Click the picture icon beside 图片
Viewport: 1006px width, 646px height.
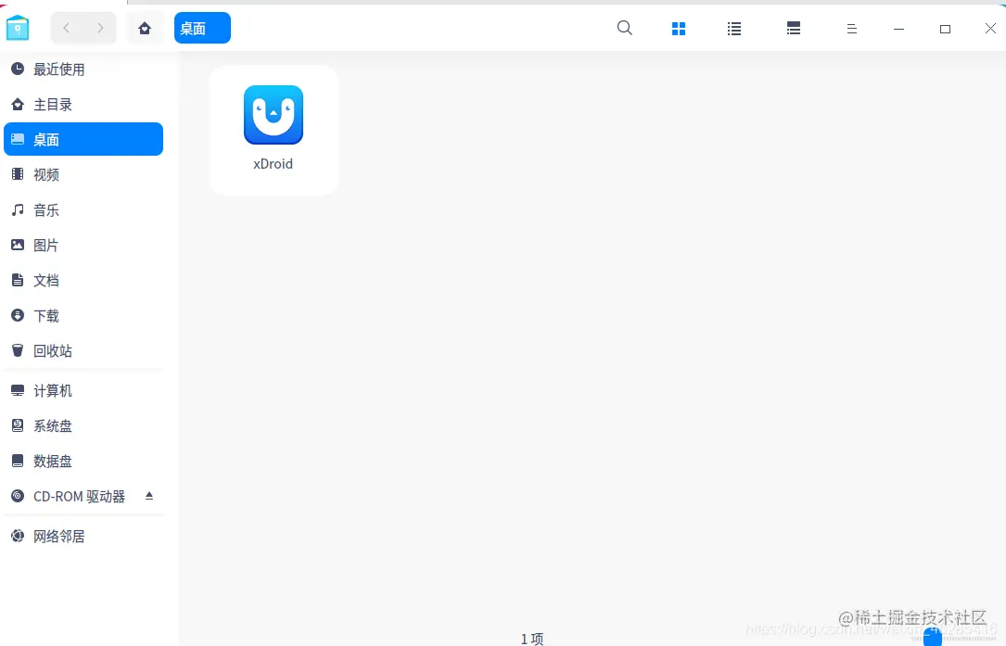tap(18, 245)
